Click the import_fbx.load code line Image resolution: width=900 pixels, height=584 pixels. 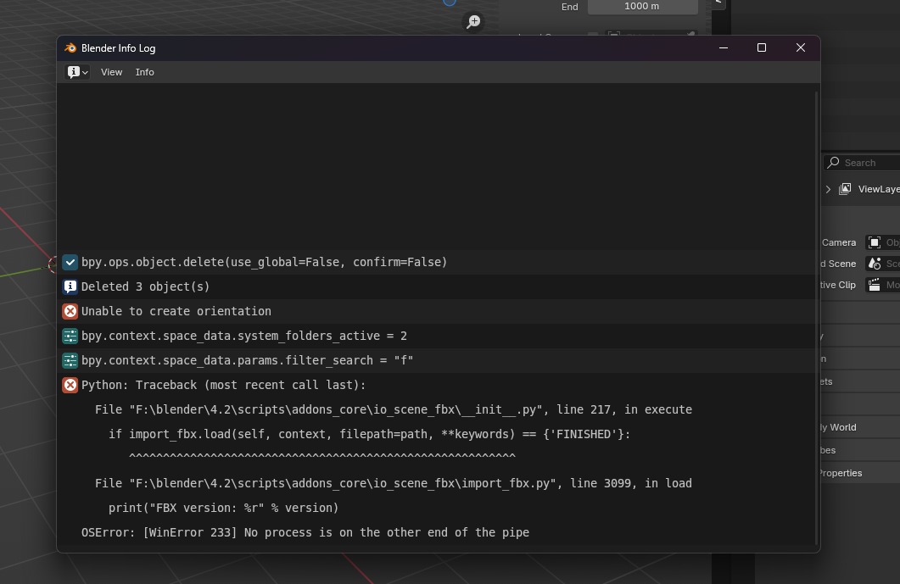pyautogui.click(x=369, y=434)
